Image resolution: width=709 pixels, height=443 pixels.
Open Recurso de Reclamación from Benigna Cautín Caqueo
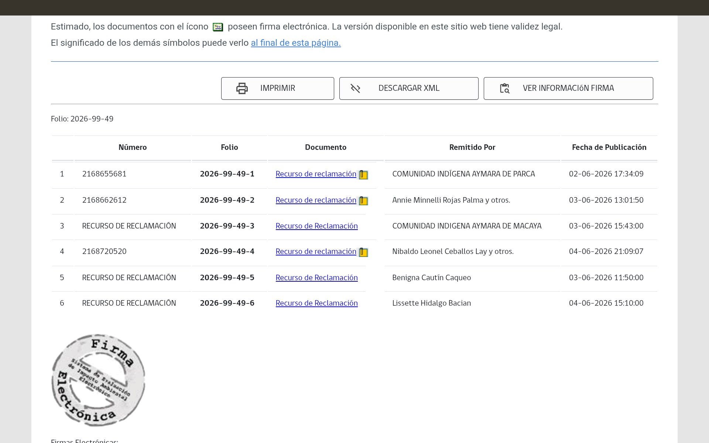(317, 278)
